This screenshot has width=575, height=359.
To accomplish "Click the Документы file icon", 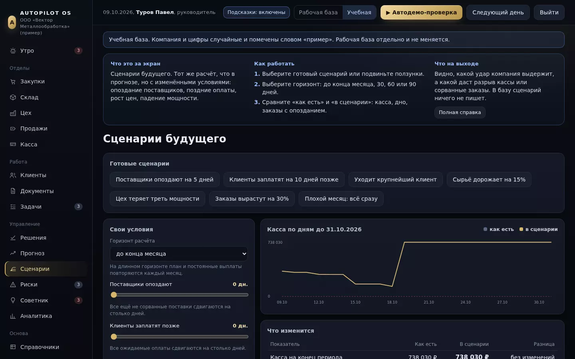I will click(13, 191).
